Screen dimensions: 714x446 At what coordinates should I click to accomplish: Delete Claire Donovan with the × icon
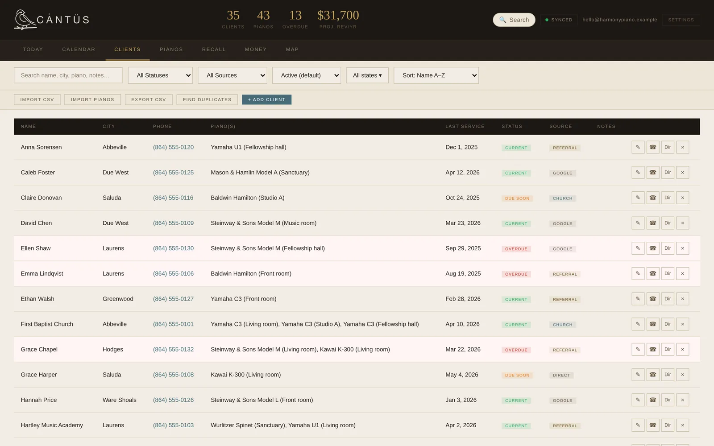pos(682,198)
